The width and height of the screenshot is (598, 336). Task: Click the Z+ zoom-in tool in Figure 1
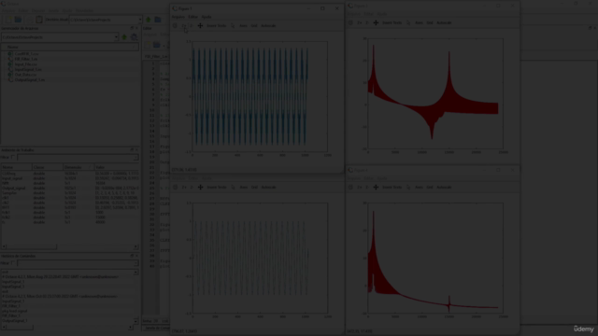(184, 26)
